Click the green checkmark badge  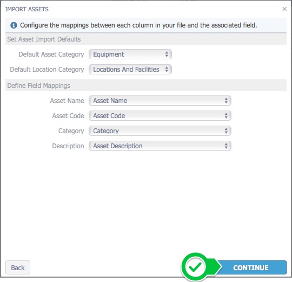195,267
